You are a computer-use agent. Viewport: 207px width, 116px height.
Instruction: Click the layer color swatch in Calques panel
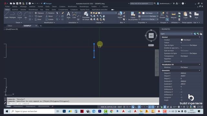pyautogui.click(x=99, y=13)
